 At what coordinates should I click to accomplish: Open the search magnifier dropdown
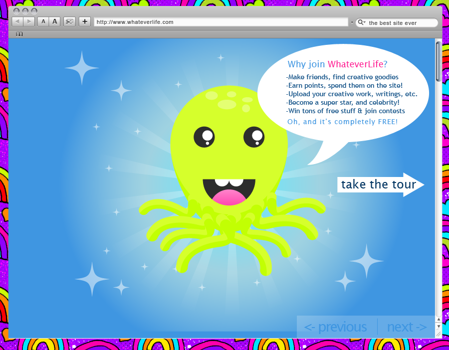(362, 22)
